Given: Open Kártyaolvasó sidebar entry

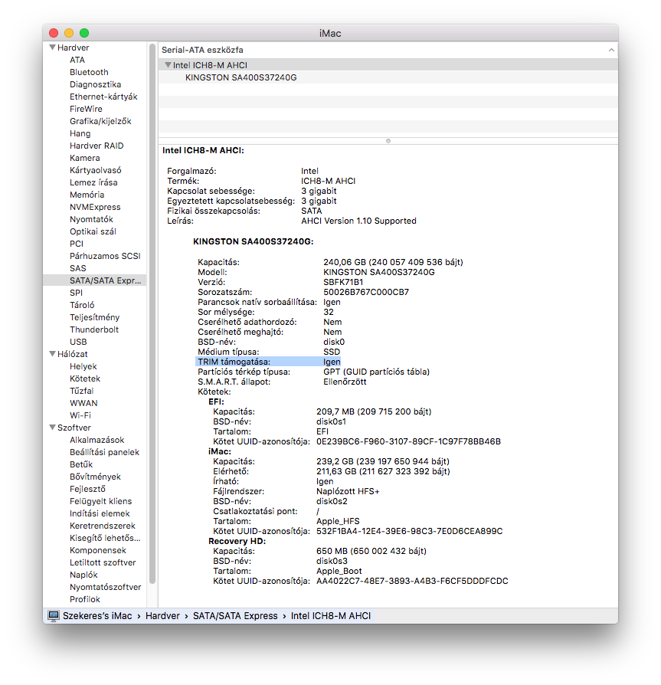Looking at the screenshot, I should [96, 170].
